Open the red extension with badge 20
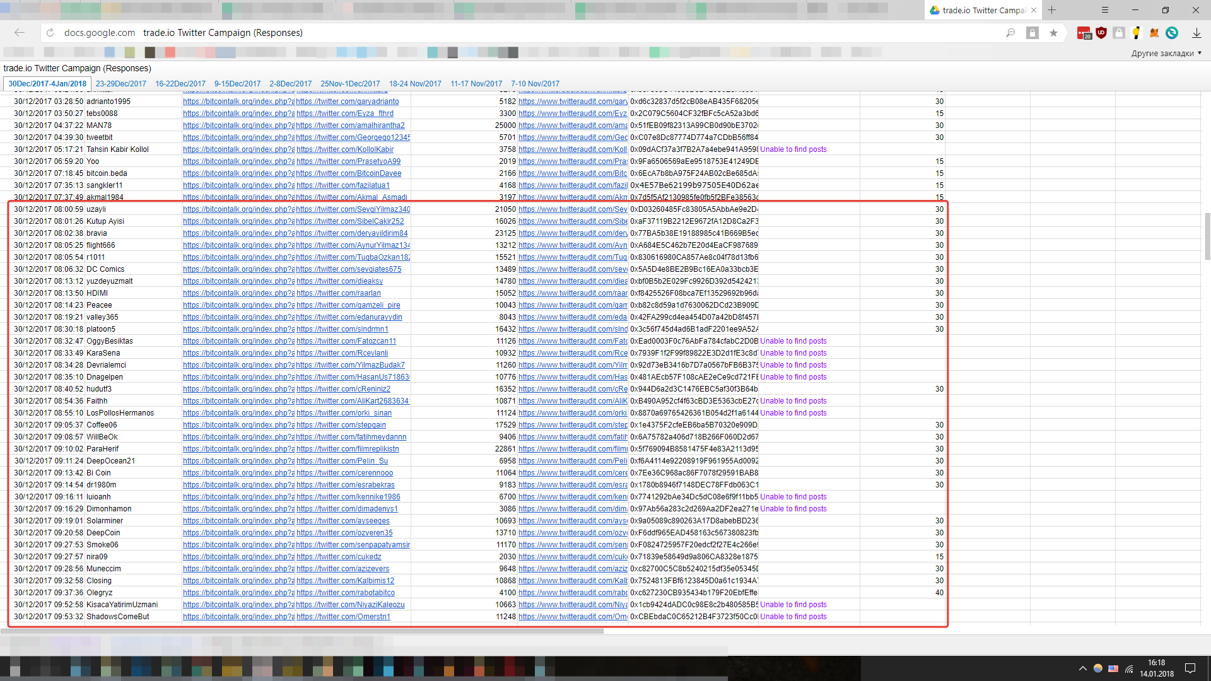Screen dimensions: 1211x681 [x=1084, y=33]
